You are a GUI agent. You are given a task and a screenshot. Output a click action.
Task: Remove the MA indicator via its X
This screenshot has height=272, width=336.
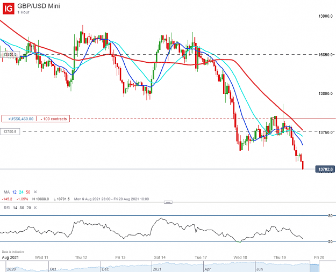pos(35,192)
